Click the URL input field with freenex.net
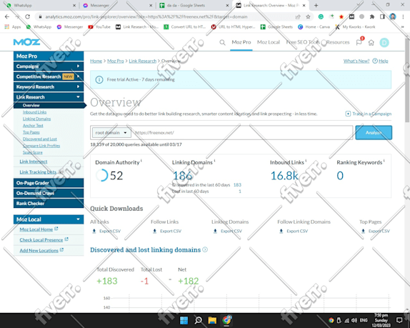The image size is (410, 328). coord(242,133)
